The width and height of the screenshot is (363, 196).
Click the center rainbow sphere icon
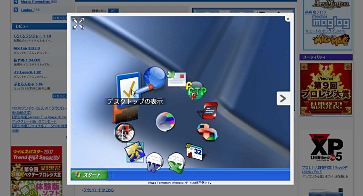[x=165, y=121]
